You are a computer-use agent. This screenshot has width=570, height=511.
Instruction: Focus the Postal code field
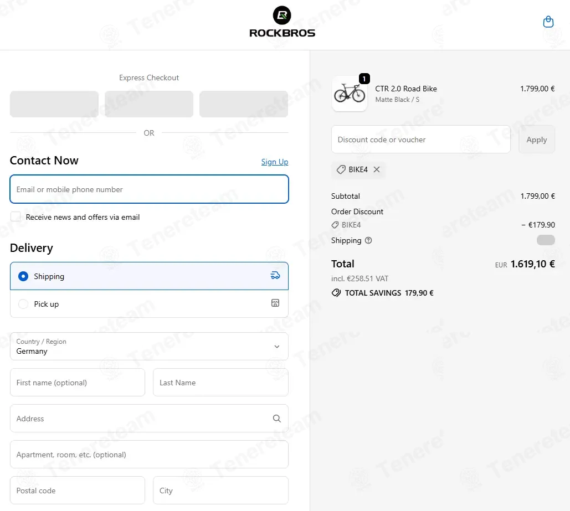(78, 491)
